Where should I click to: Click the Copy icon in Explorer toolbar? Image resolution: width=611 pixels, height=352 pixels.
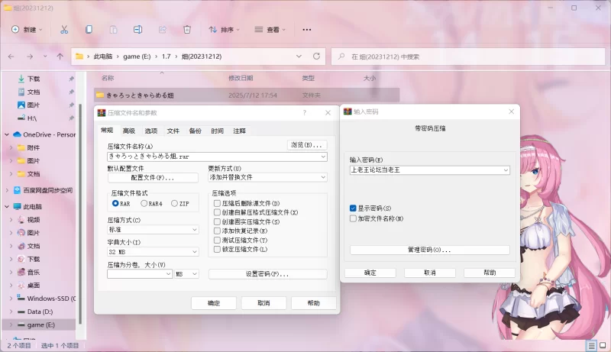tap(89, 30)
